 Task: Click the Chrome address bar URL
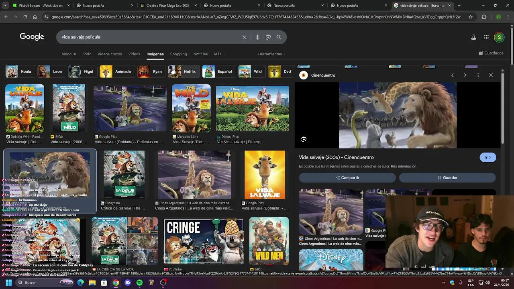click(x=257, y=17)
